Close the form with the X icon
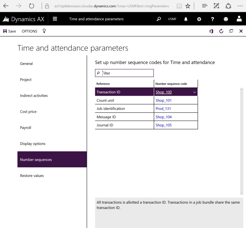This screenshot has width=246, height=228. pos(241,31)
